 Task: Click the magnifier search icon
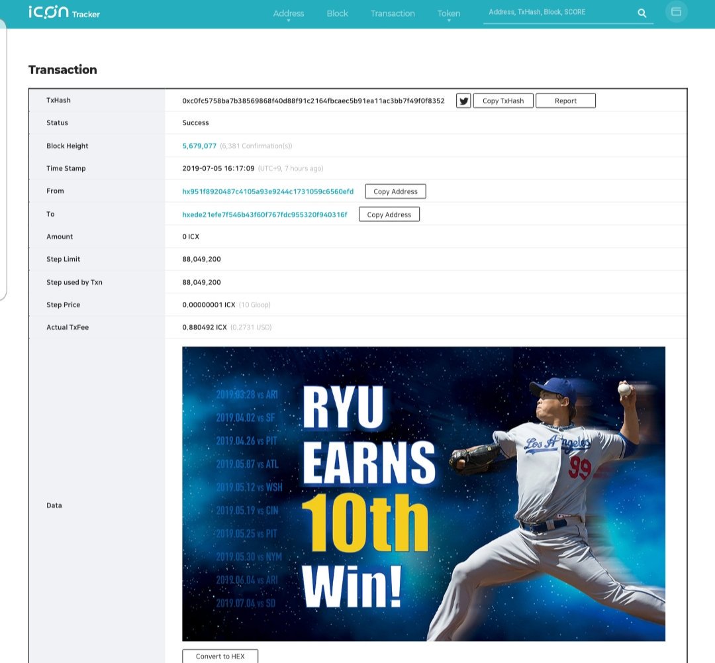tap(642, 13)
